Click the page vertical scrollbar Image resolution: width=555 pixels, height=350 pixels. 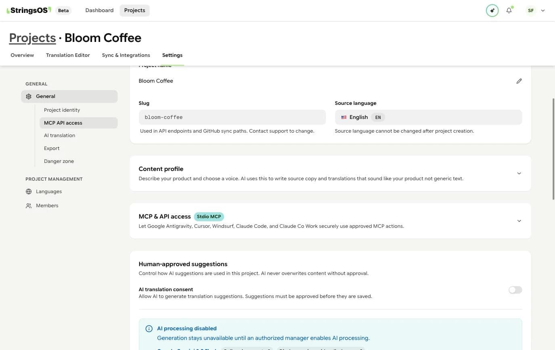[553, 148]
